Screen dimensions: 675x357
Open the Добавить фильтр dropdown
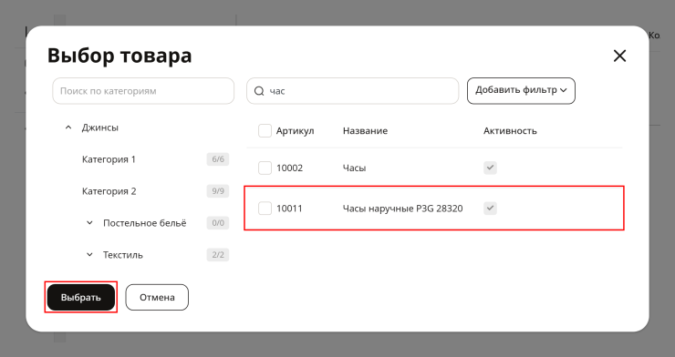pos(521,91)
